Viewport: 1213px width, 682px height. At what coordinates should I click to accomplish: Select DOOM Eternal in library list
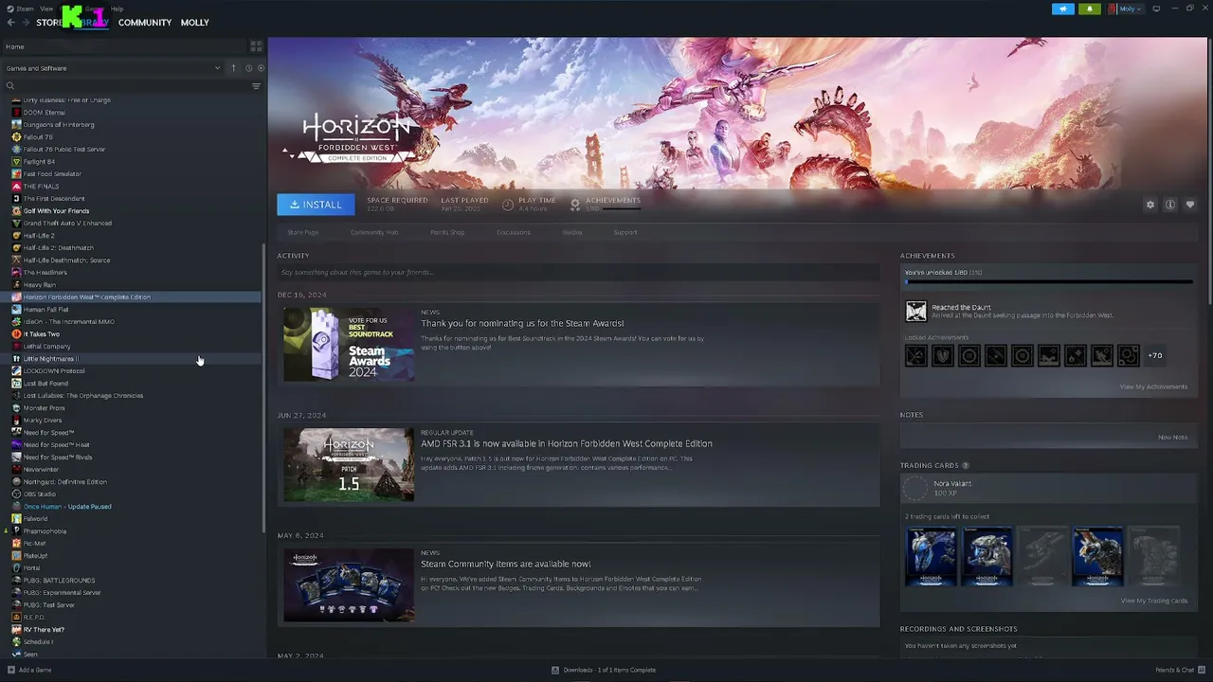[44, 112]
